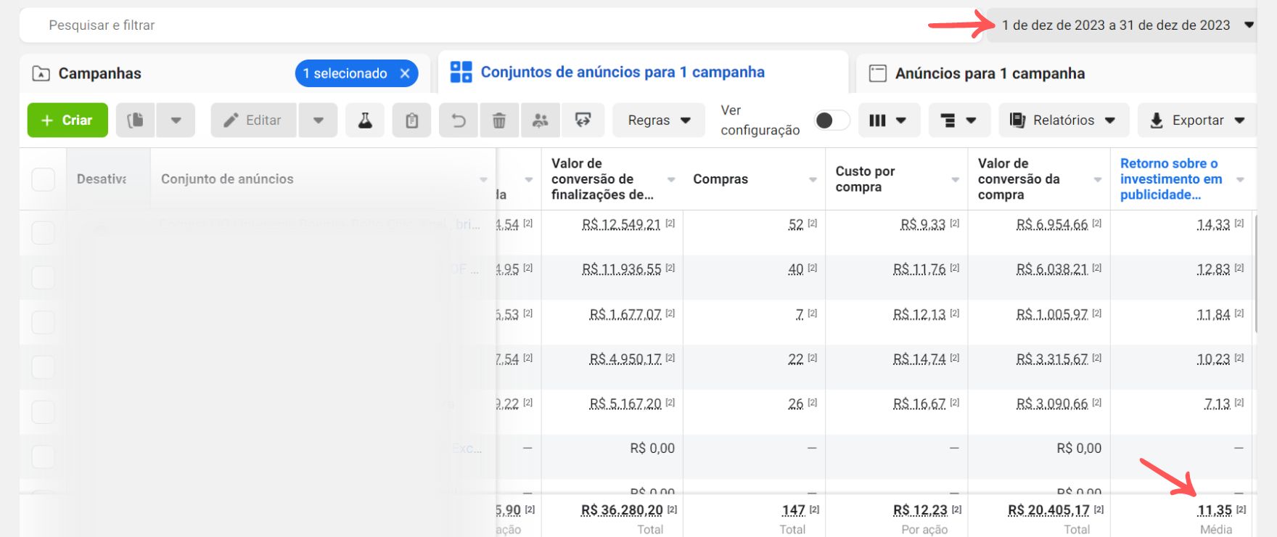1277x537 pixels.
Task: Click the green Criar button
Action: (x=67, y=120)
